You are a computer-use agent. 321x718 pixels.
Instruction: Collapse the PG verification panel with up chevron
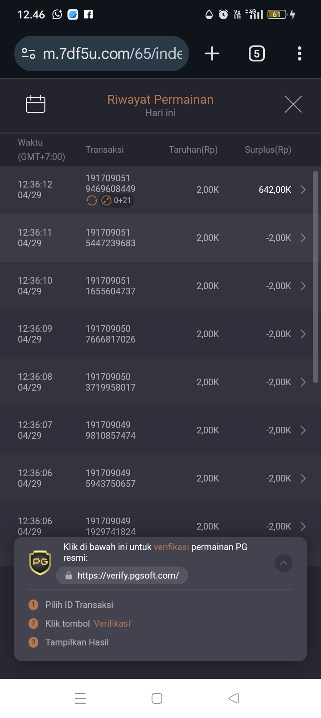click(284, 563)
